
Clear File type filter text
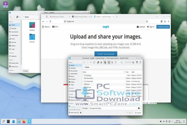[139, 108]
